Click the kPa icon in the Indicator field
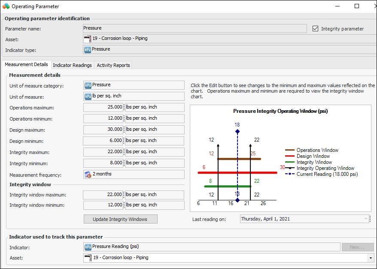 click(x=88, y=247)
